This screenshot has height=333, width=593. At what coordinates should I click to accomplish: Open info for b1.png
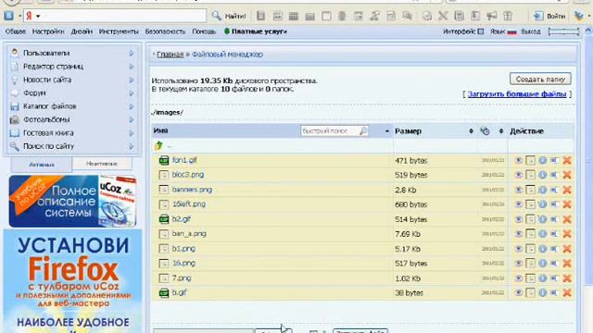pyautogui.click(x=542, y=249)
